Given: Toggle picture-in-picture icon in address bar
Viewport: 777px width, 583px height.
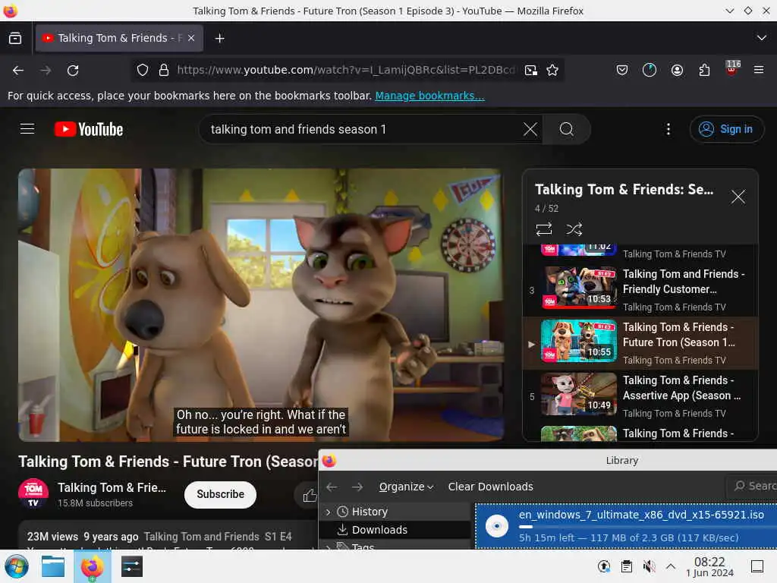Looking at the screenshot, I should 530,71.
